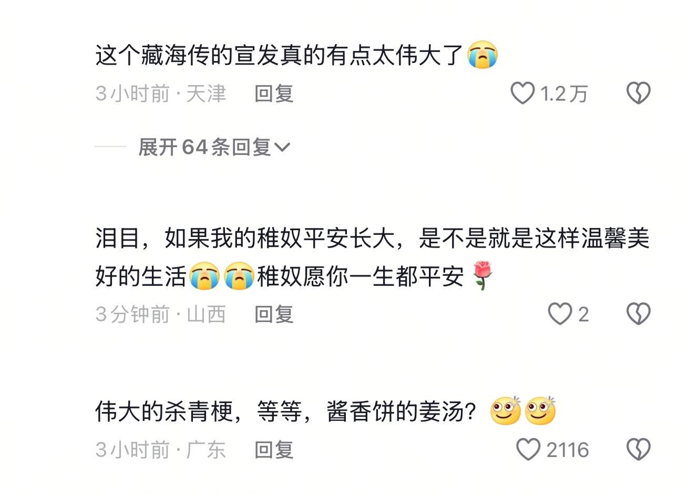Tap the 2116 like count
This screenshot has width=678, height=493.
[x=568, y=450]
